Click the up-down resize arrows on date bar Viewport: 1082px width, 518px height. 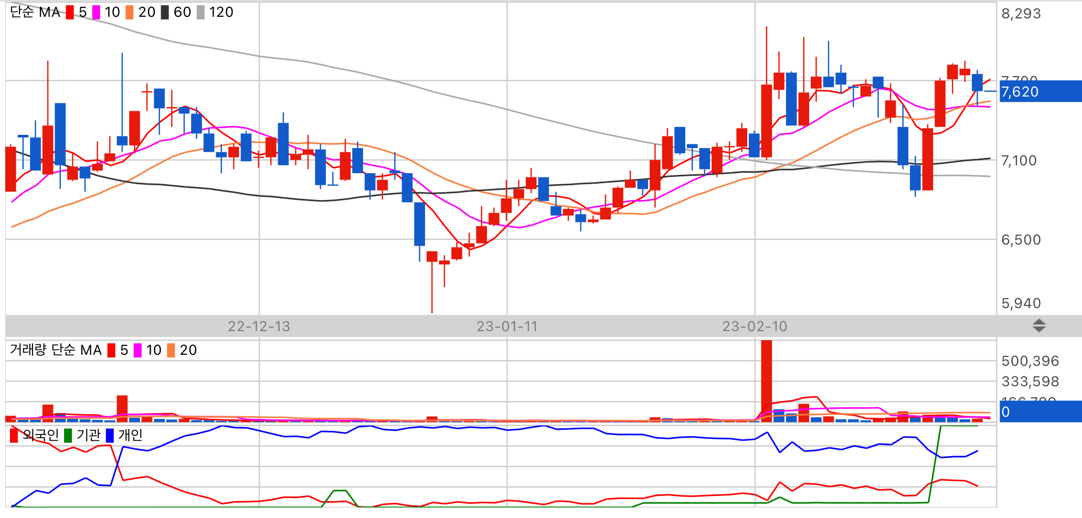tap(1039, 326)
